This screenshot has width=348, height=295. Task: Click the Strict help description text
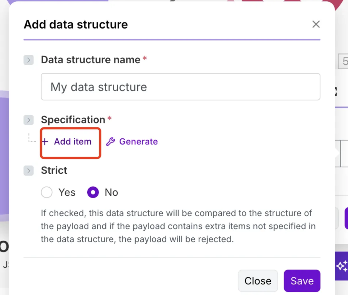point(177,226)
